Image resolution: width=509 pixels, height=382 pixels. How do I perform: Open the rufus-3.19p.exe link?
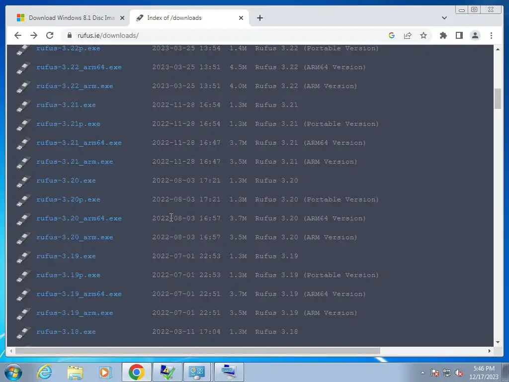click(68, 275)
